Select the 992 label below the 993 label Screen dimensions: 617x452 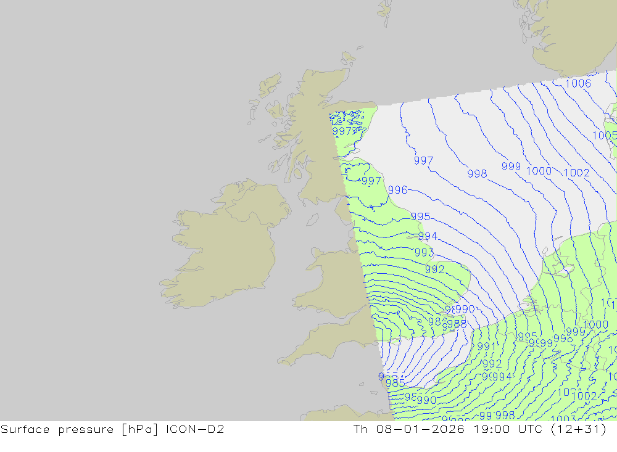435,269
